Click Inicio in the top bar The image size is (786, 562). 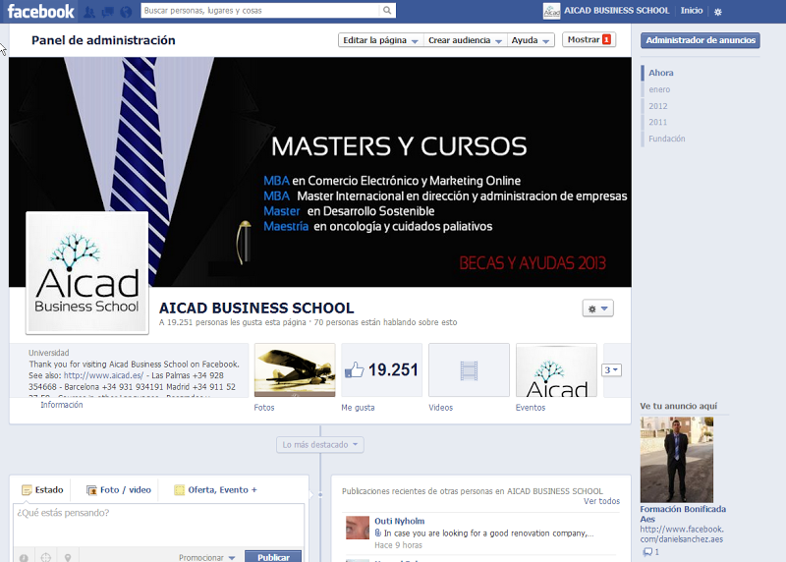pos(692,11)
